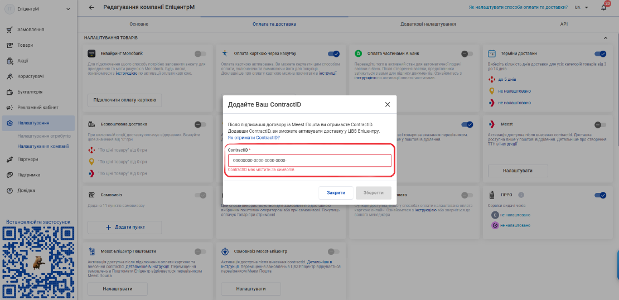Click the Самовивіз Meest-Епіцентр icon
The height and width of the screenshot is (300, 619).
[x=225, y=251]
